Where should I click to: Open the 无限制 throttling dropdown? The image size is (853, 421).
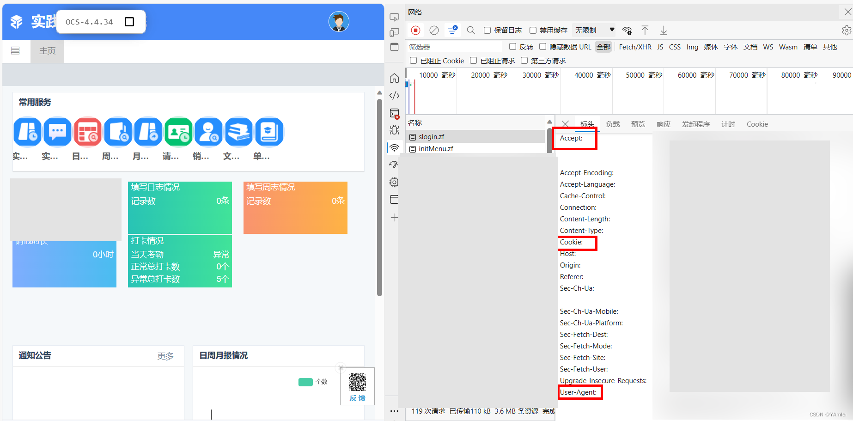594,30
